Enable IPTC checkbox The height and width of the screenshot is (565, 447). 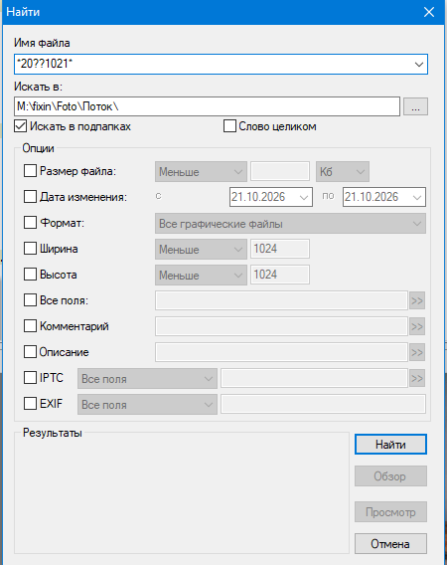(x=30, y=378)
